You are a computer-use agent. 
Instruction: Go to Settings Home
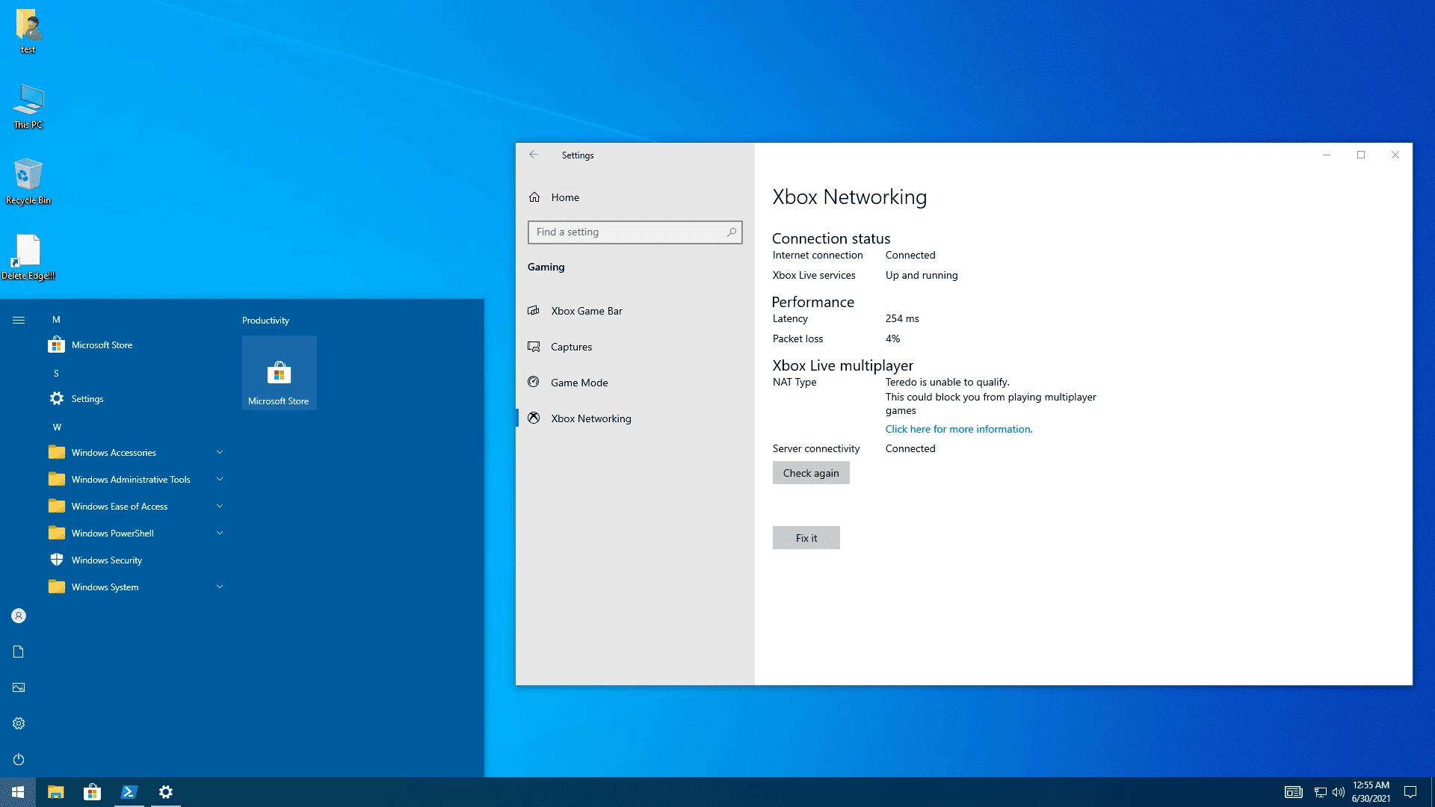pyautogui.click(x=635, y=197)
